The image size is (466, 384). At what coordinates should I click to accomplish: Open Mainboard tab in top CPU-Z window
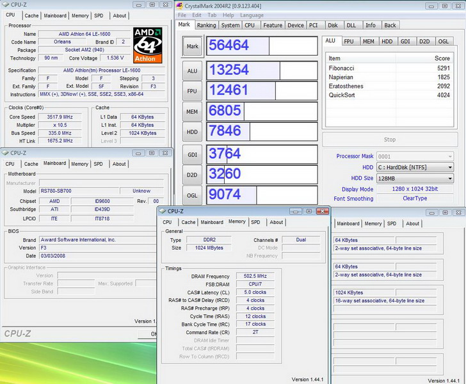[x=55, y=15]
